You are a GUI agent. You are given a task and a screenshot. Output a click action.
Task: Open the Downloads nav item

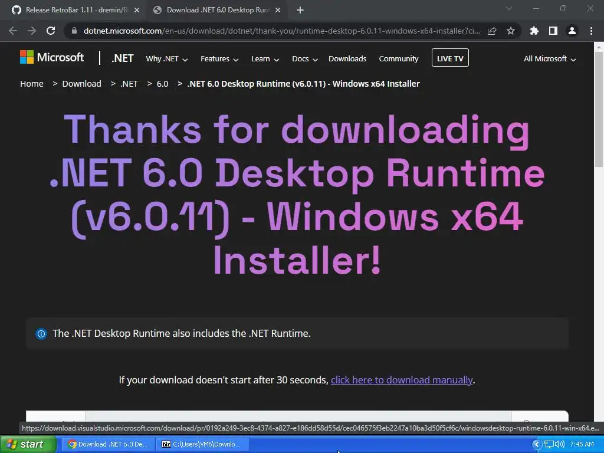pos(347,59)
